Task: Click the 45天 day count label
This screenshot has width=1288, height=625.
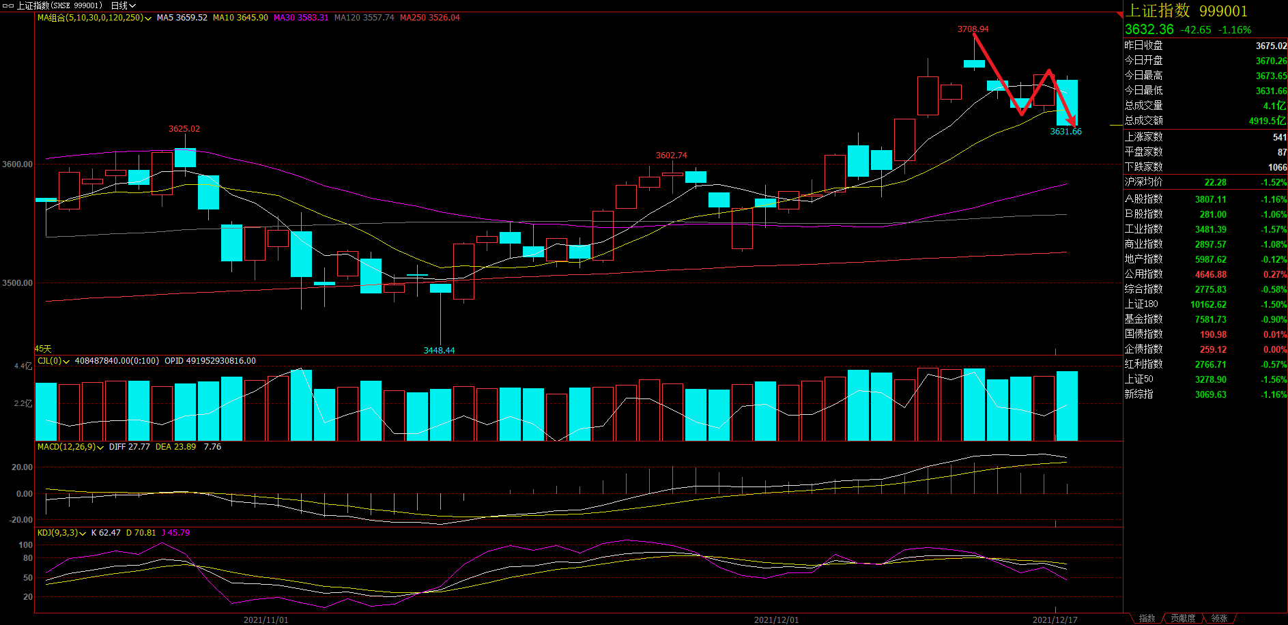Action: point(43,349)
